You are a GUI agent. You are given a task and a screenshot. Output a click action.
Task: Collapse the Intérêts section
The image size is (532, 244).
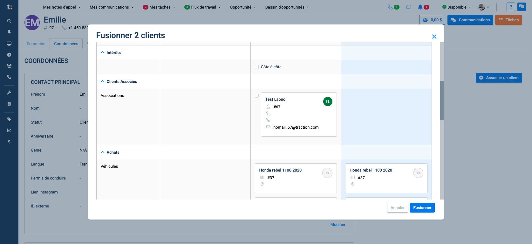103,52
